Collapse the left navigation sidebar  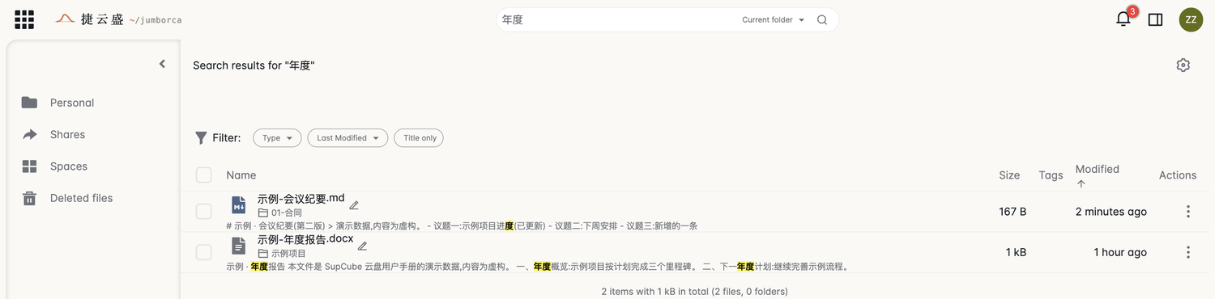click(162, 64)
